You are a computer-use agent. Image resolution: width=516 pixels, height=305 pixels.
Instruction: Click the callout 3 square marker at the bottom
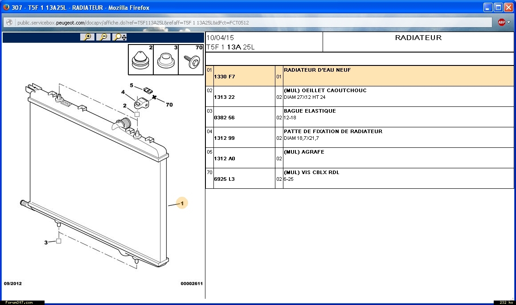pos(58,241)
